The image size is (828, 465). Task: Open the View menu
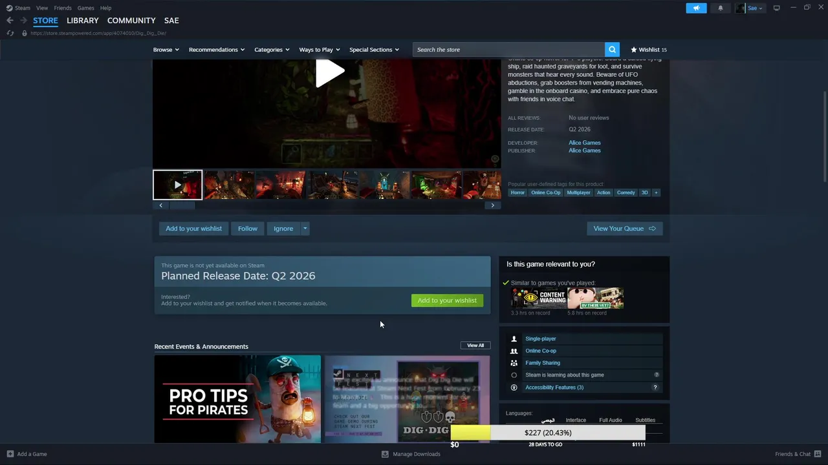[x=42, y=8]
